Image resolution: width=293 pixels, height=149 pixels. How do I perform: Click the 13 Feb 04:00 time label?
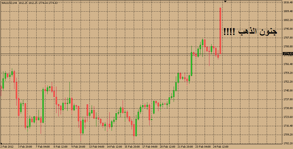tap(96, 147)
